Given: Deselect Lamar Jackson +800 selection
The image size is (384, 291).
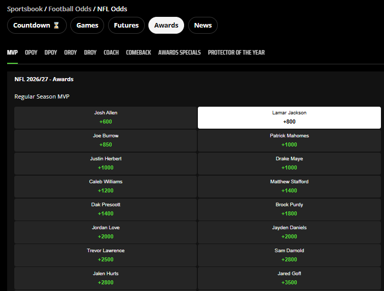Looking at the screenshot, I should click(289, 117).
